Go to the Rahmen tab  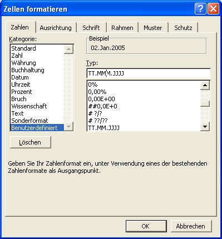tap(122, 28)
